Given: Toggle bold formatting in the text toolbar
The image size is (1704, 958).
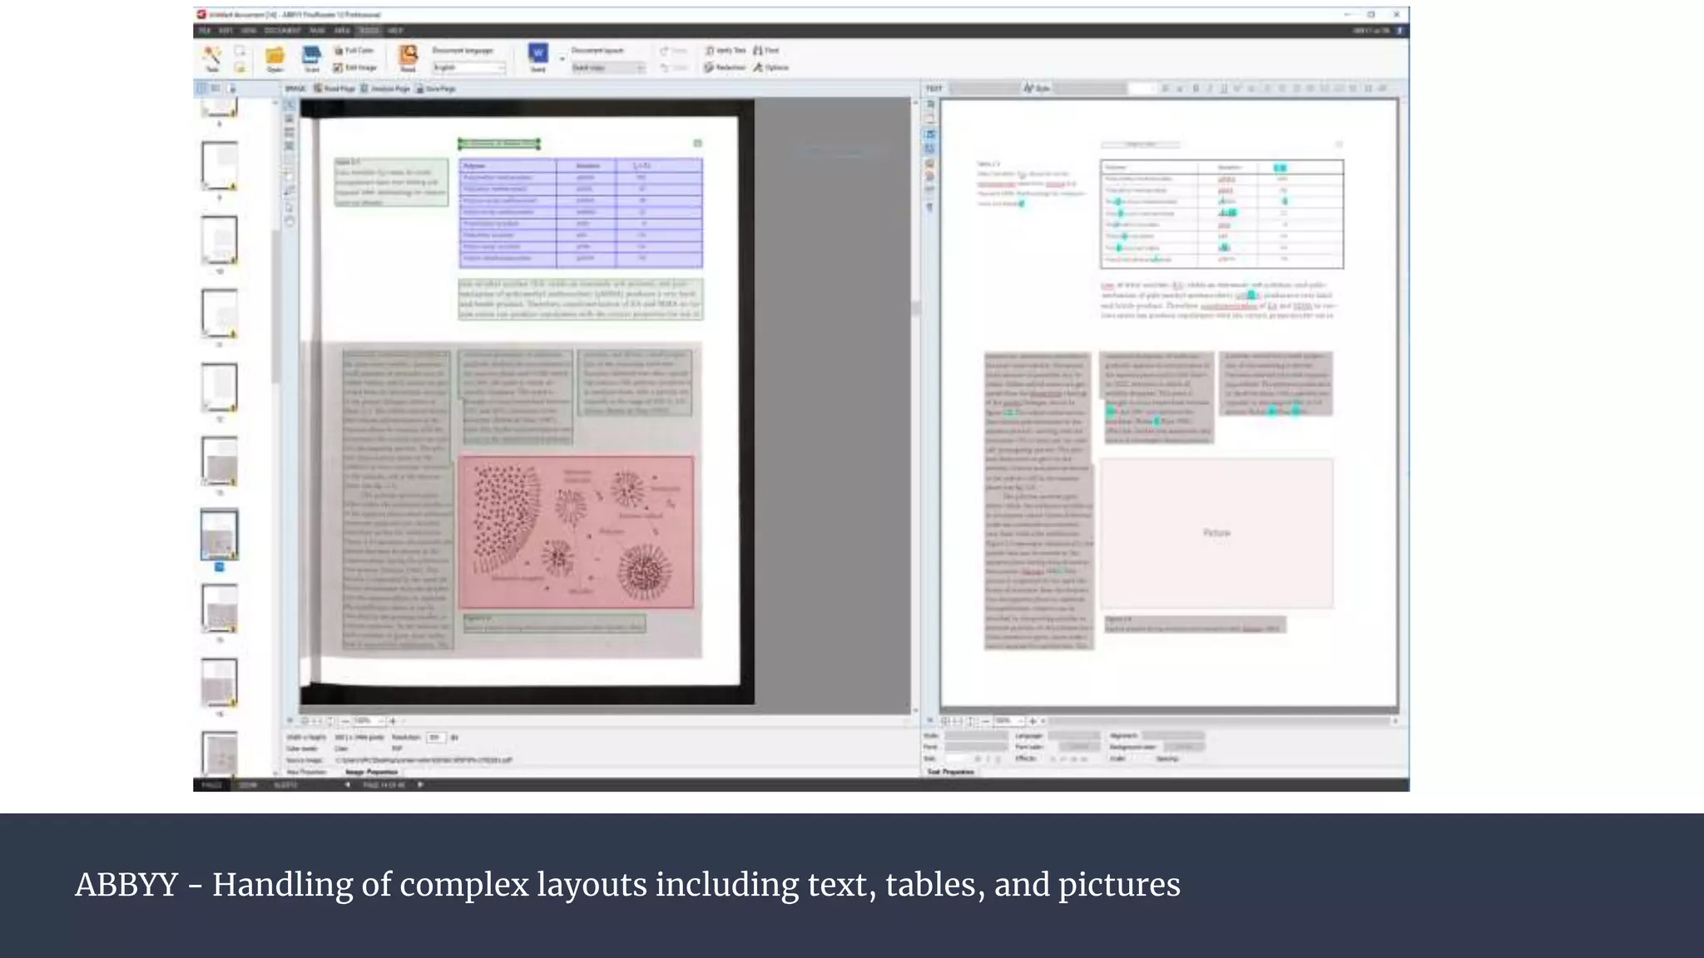Looking at the screenshot, I should point(1196,88).
